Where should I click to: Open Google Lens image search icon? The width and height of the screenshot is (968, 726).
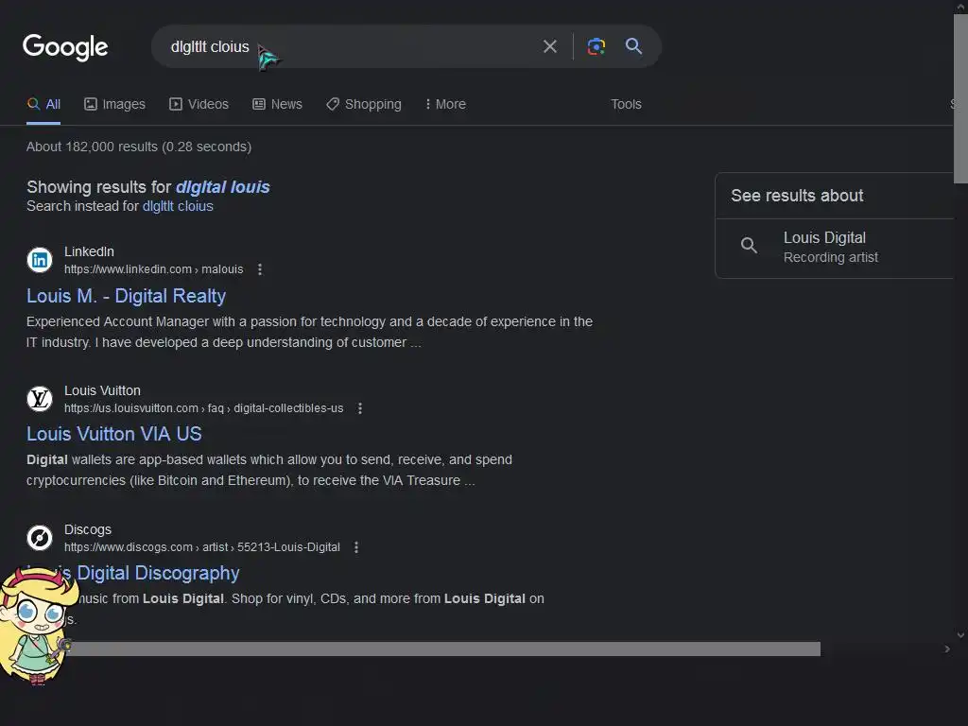point(596,46)
